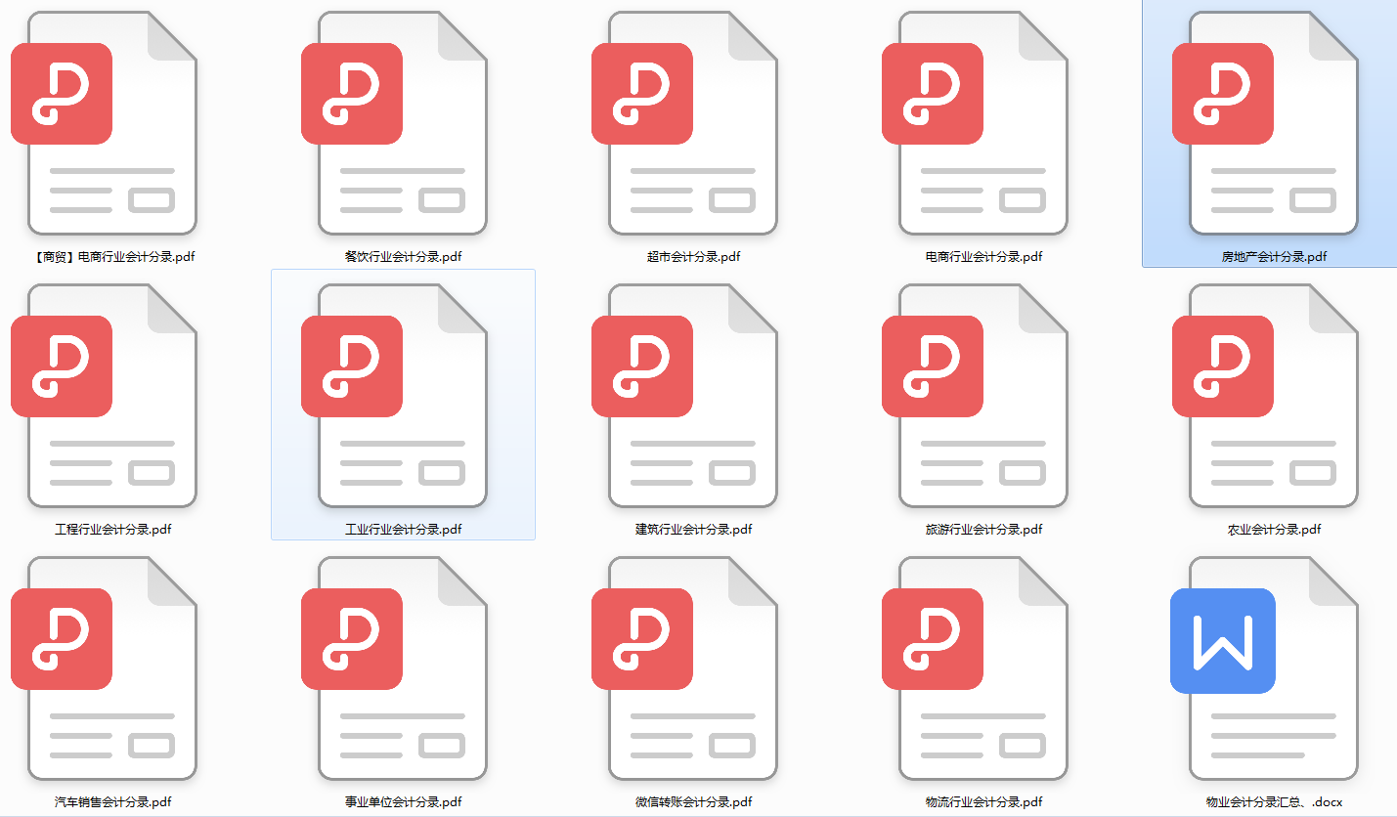
Task: Choose the 事业单位会计分录 PDF icon
Action: point(394,668)
